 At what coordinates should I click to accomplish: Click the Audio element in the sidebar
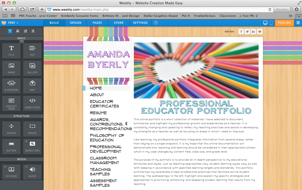pos(32,172)
